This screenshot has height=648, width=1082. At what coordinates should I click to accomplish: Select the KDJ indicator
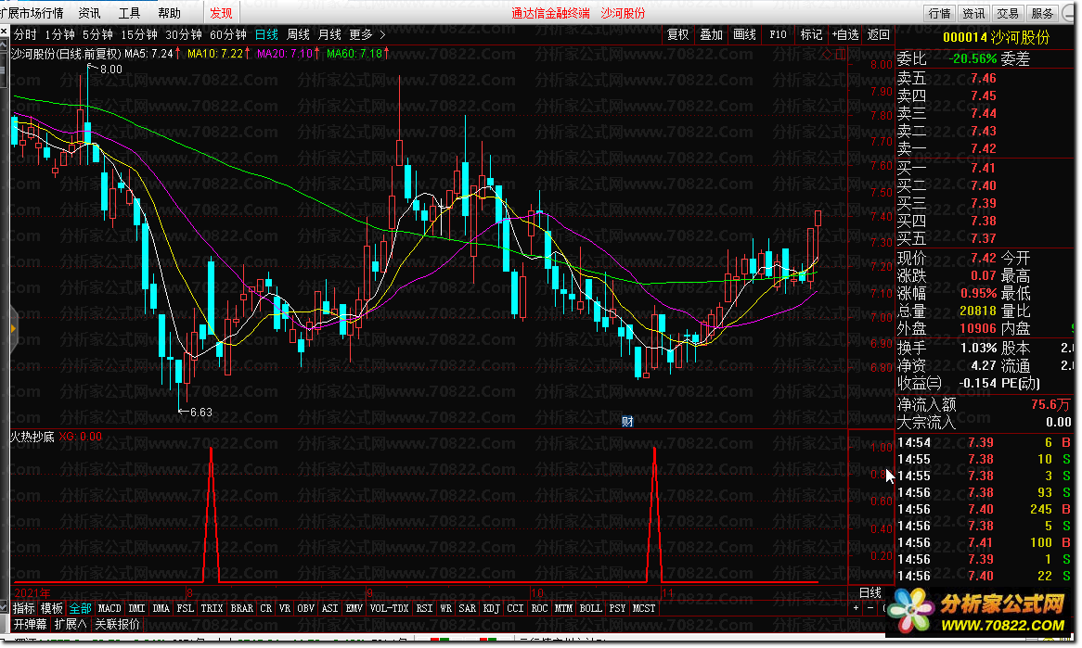pyautogui.click(x=491, y=608)
